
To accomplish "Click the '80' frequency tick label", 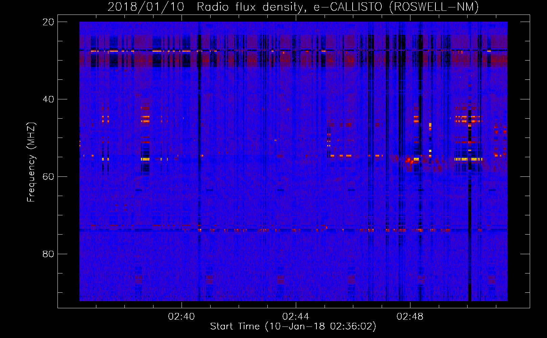I will coord(48,254).
